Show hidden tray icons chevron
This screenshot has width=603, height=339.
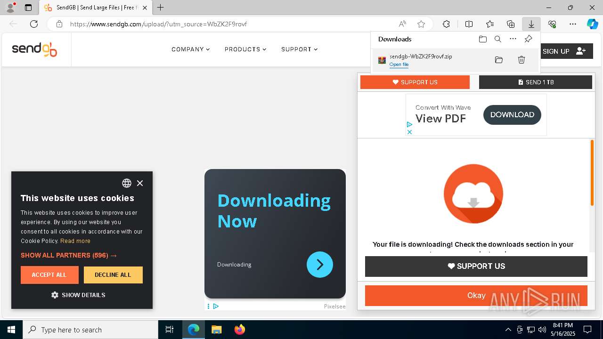pos(508,330)
